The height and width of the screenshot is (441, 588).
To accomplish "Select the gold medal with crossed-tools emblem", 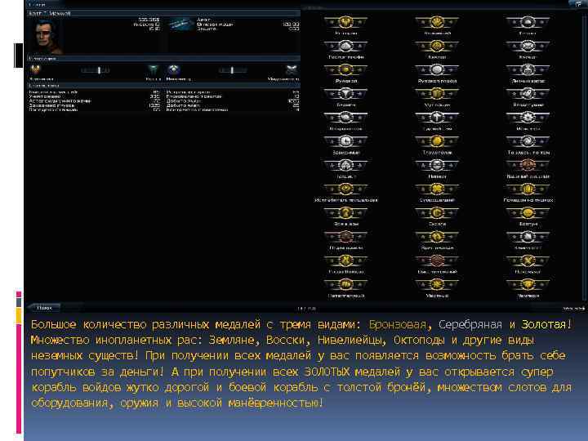I will tap(528, 261).
